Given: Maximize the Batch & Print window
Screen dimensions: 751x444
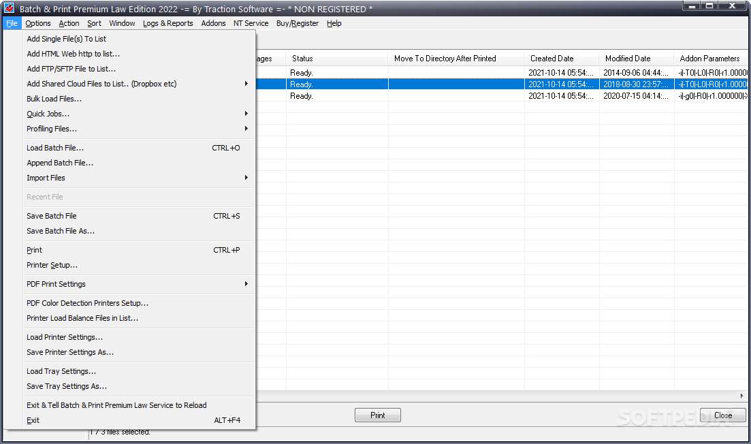Looking at the screenshot, I should (709, 5).
